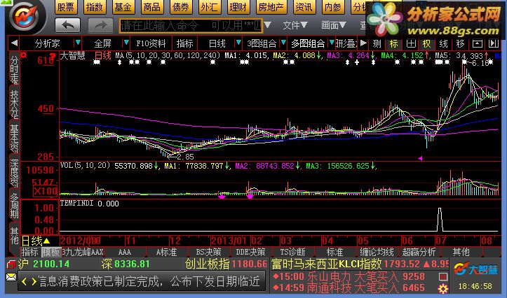
Task: Open the 理财 category button
Action: 238,7
